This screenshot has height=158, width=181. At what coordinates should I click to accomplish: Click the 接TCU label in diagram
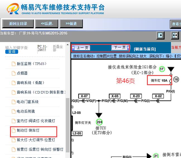click(x=101, y=128)
